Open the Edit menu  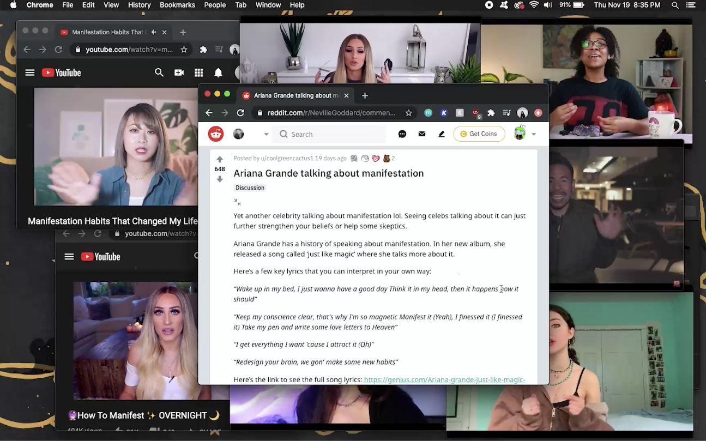pos(88,5)
